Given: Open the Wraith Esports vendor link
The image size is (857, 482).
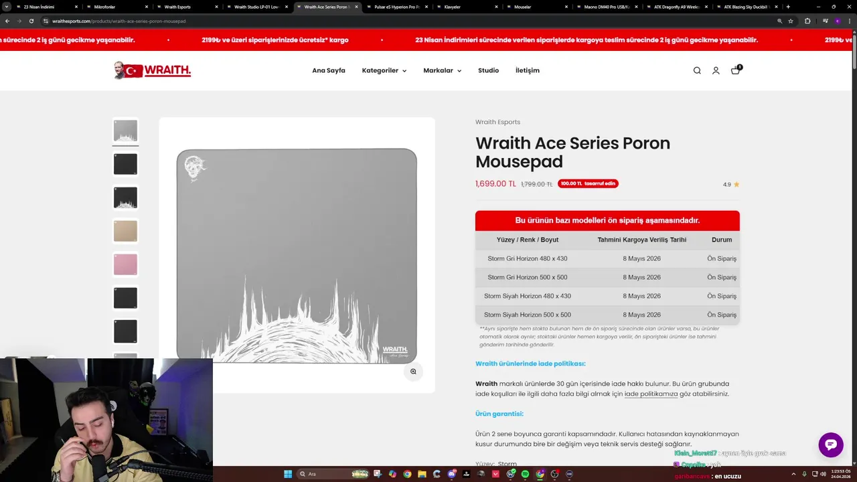Looking at the screenshot, I should tap(497, 122).
